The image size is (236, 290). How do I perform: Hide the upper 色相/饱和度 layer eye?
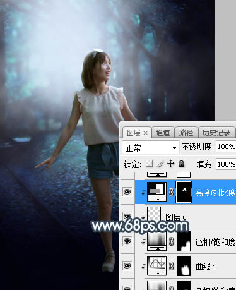pyautogui.click(x=127, y=241)
